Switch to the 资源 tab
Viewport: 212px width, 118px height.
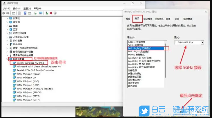(177, 19)
